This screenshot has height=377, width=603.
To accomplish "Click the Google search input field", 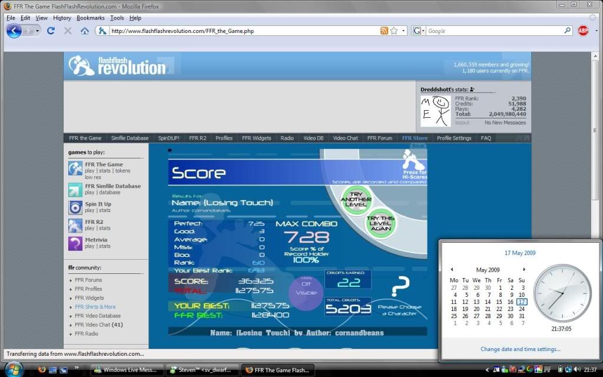I will point(495,31).
